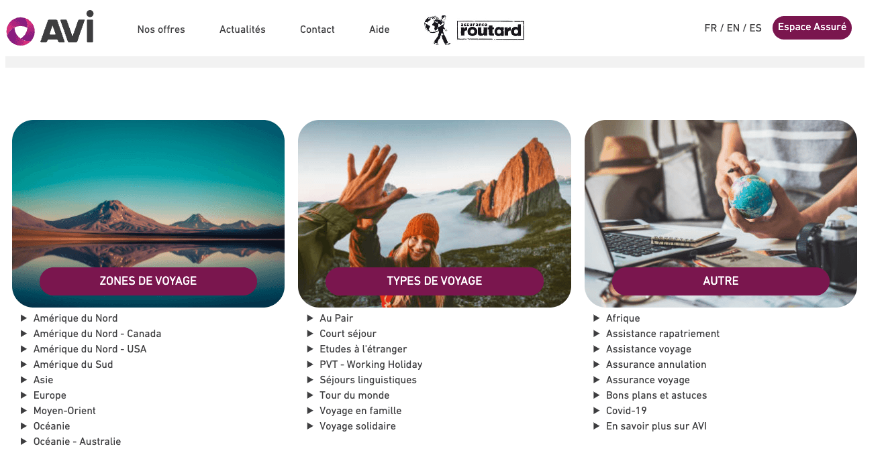Expand the Types de voyage category button
The image size is (888, 463).
434,281
